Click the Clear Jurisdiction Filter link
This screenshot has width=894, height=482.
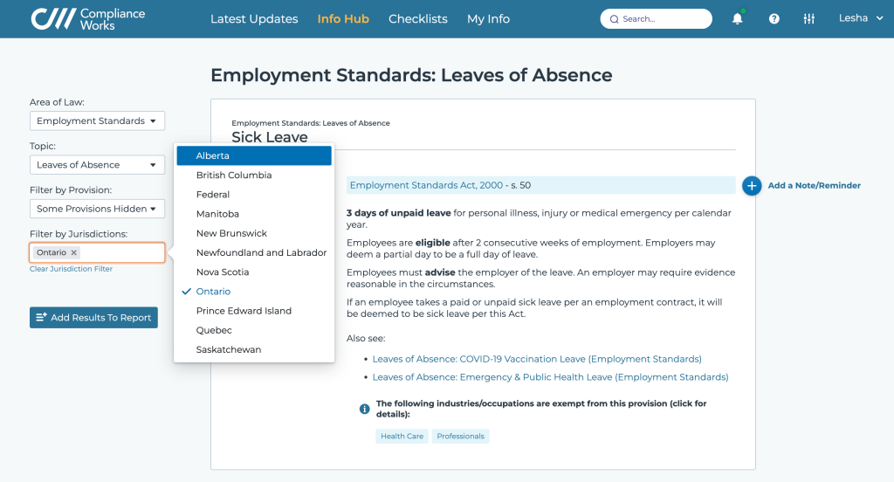click(72, 269)
